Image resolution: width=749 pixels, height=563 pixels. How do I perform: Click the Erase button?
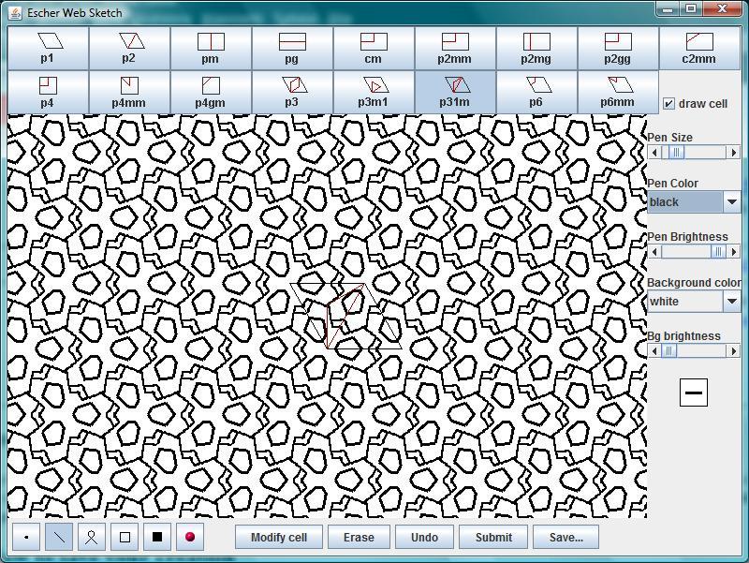(359, 537)
